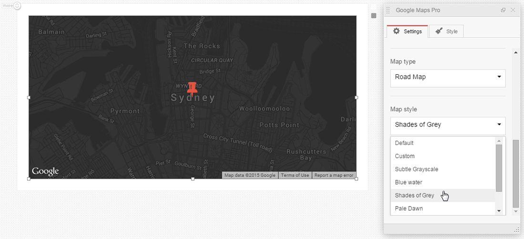This screenshot has width=524, height=239.
Task: Click the map's bottom center resize handle
Action: point(192,179)
